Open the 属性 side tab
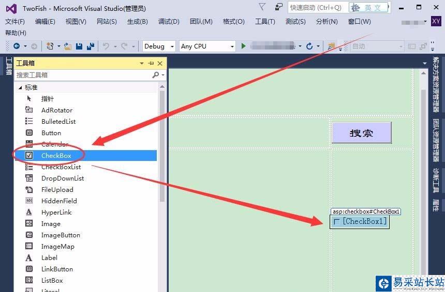This screenshot has width=445, height=292. point(436,205)
